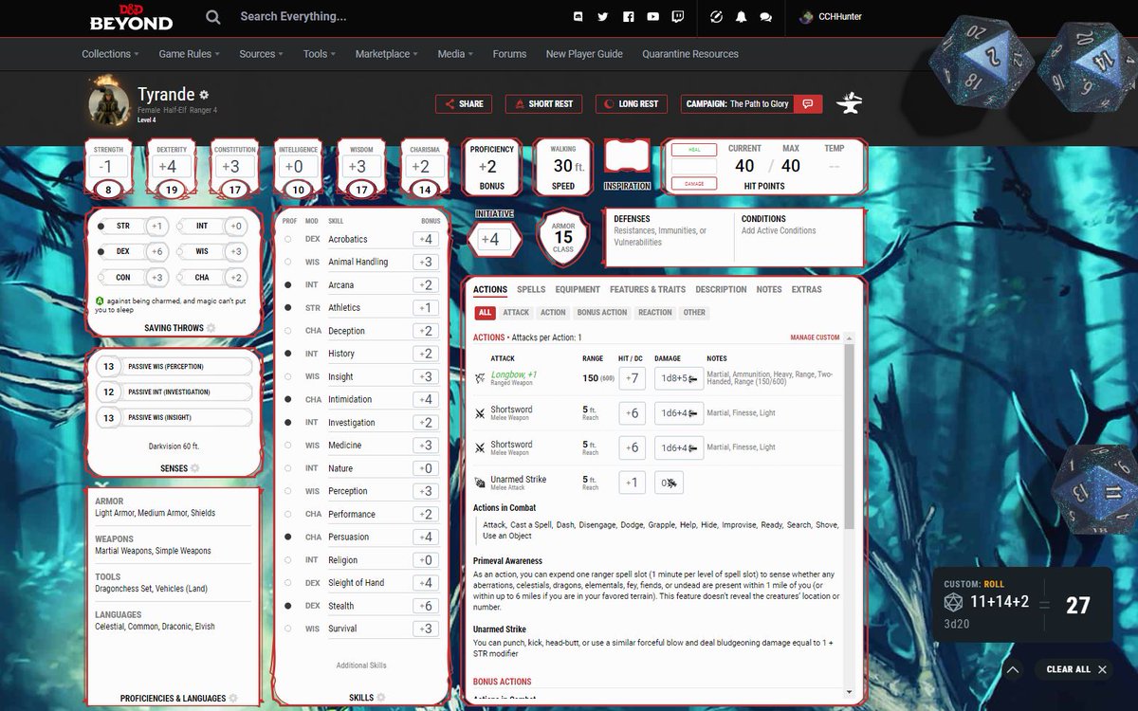This screenshot has width=1138, height=711.
Task: Toggle Persuasion proficiency dot
Action: pos(288,538)
